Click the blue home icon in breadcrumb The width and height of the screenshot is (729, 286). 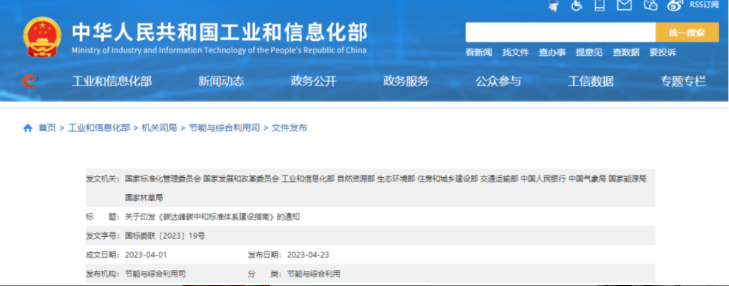pos(28,128)
